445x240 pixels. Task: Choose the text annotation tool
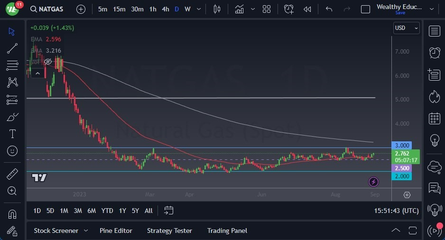(12, 134)
